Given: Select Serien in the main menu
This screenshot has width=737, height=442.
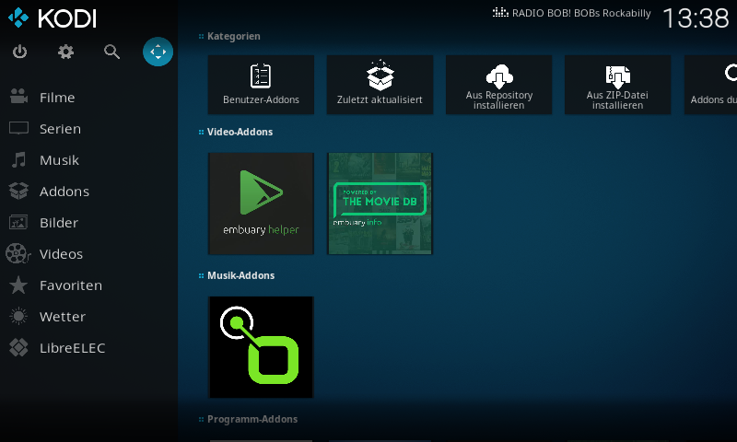Looking at the screenshot, I should click(60, 129).
